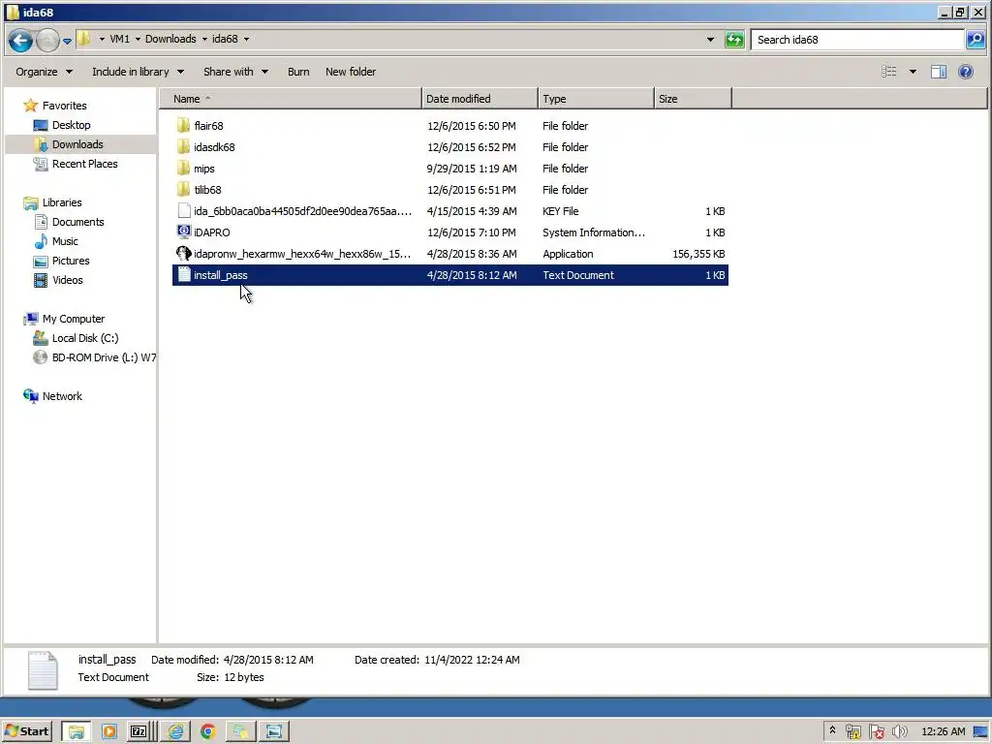Open the Pictures library
This screenshot has height=744, width=992.
(71, 261)
